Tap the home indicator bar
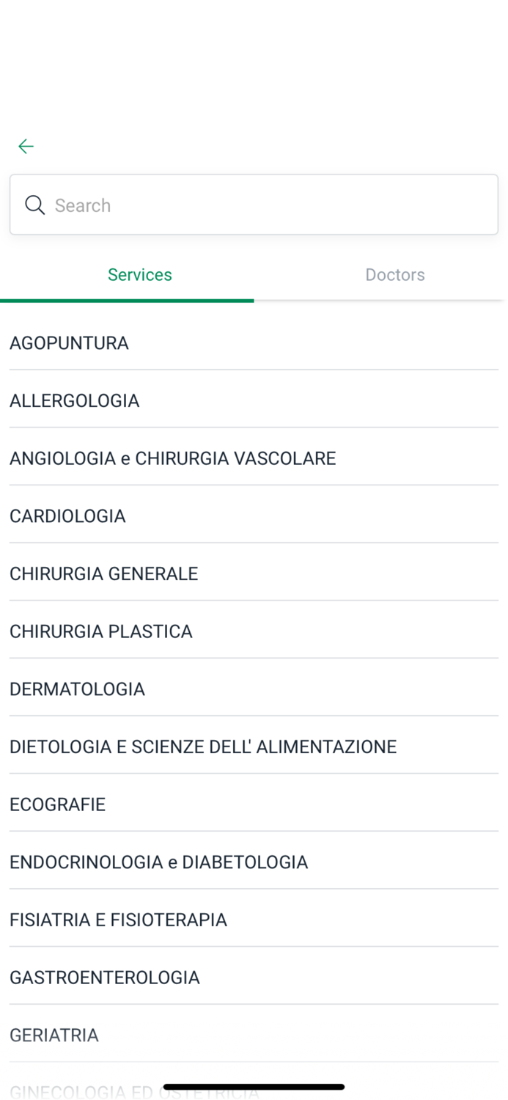508x1100 pixels. tap(254, 1086)
